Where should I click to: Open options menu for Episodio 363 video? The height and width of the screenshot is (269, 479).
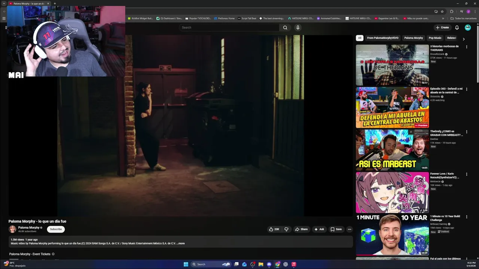467,89
